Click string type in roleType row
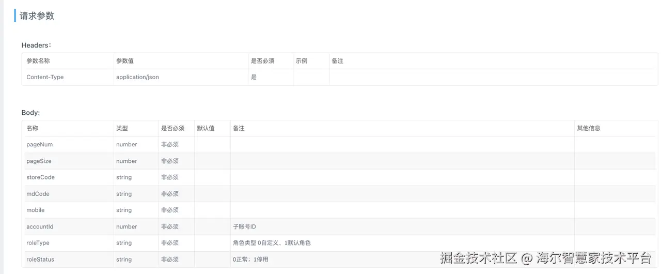The image size is (661, 274). click(x=124, y=242)
